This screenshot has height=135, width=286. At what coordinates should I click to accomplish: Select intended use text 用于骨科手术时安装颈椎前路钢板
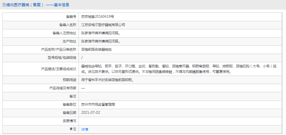107,80
